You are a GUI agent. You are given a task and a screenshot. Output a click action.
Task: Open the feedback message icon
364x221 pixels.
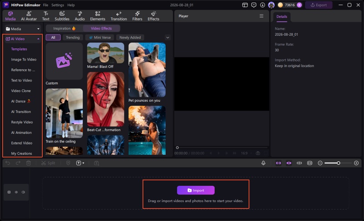(x=254, y=5)
